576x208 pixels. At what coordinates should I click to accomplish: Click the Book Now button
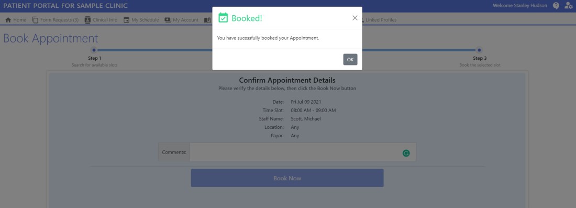287,178
